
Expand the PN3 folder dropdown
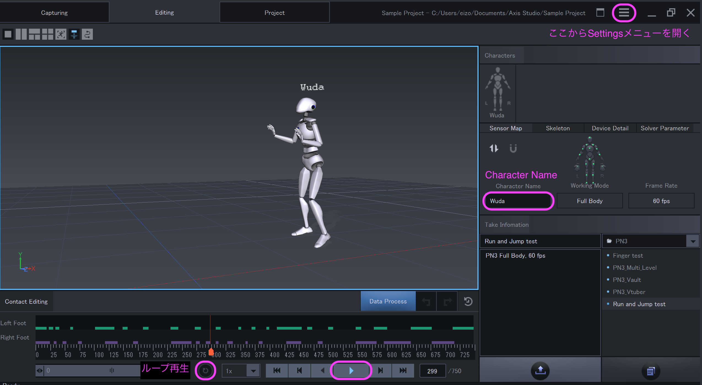tap(693, 241)
